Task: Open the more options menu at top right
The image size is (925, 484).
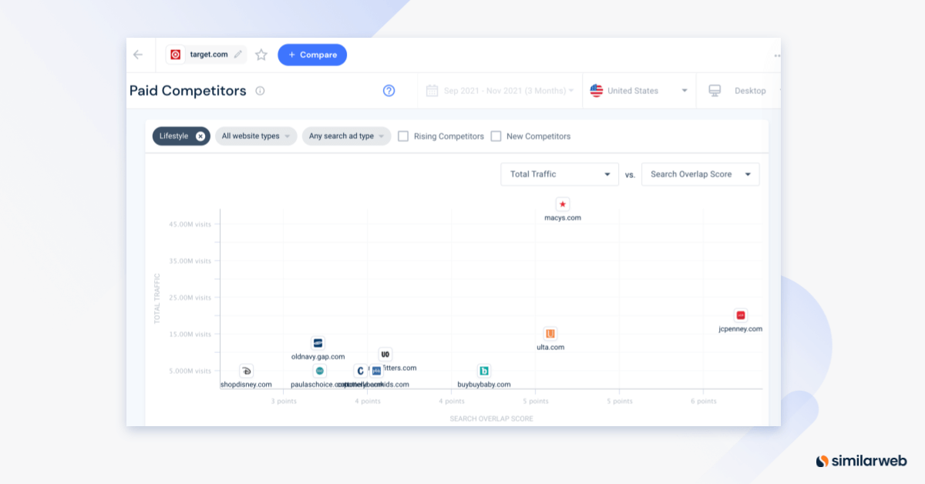Action: [x=777, y=55]
